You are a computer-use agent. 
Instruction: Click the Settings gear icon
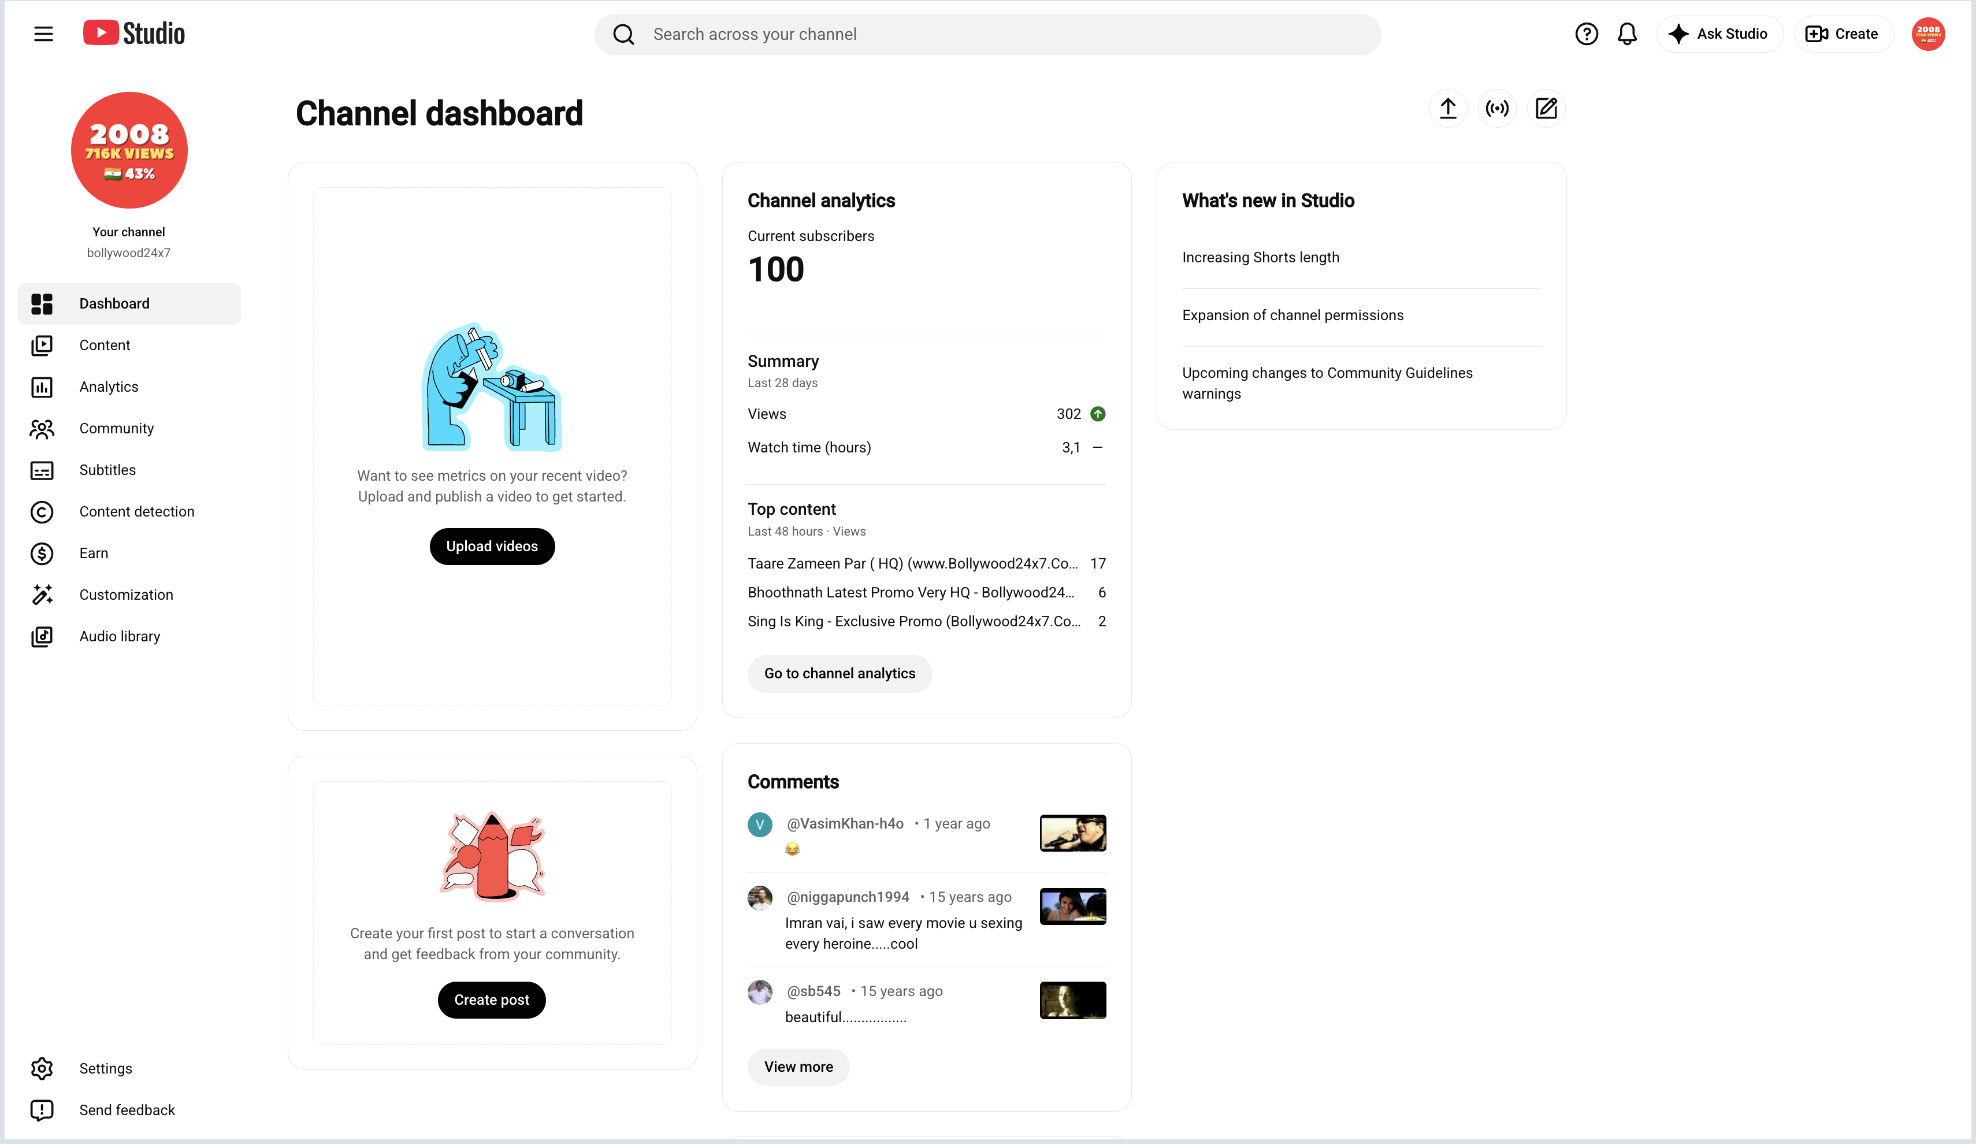[x=42, y=1068]
